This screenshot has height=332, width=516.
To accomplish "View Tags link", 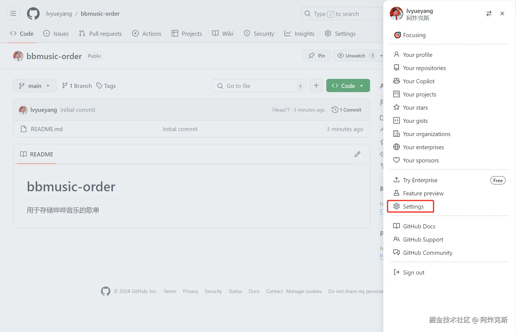I will [106, 86].
